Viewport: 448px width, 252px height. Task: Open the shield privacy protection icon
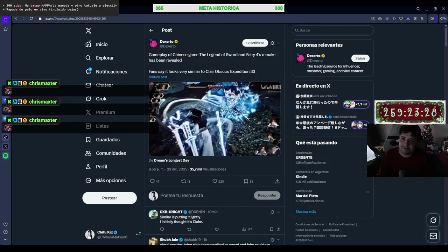[x=387, y=19]
